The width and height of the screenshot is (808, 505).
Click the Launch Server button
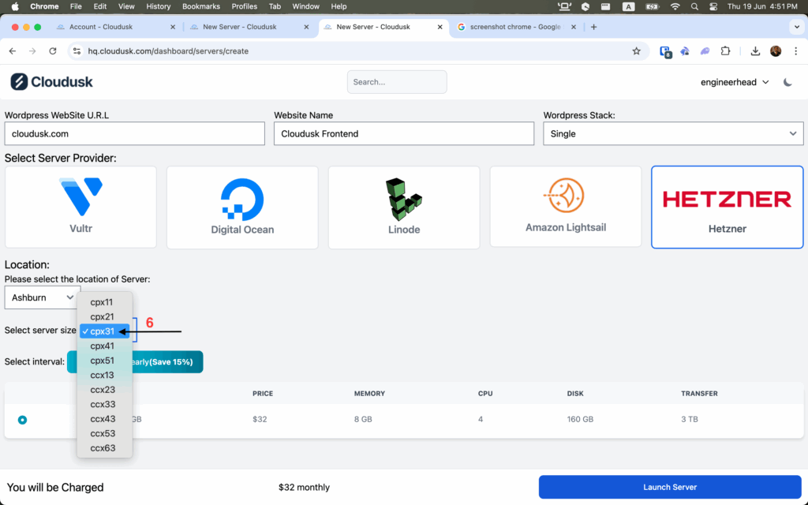click(670, 487)
